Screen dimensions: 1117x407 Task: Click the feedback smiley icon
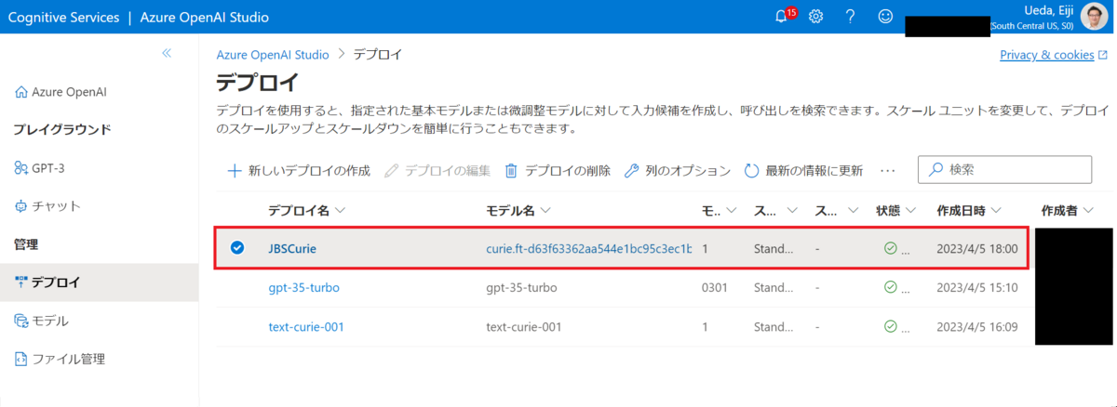[885, 17]
